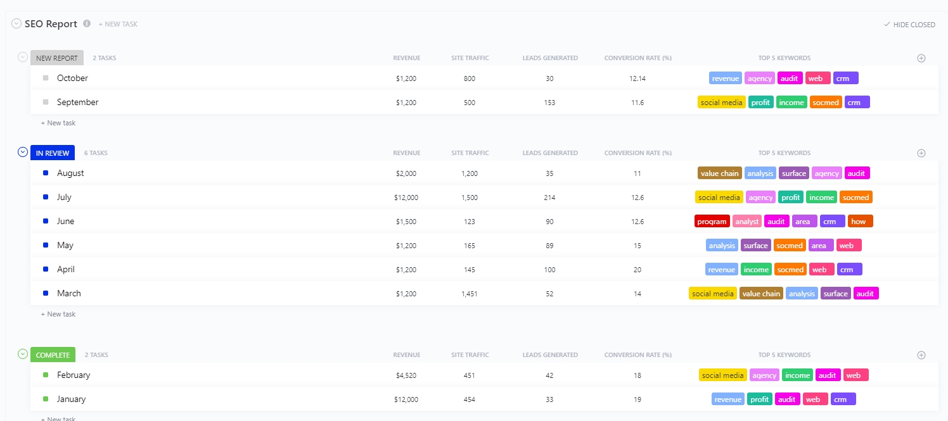The image size is (948, 421).
Task: Click the REVENUE column header
Action: tap(406, 58)
